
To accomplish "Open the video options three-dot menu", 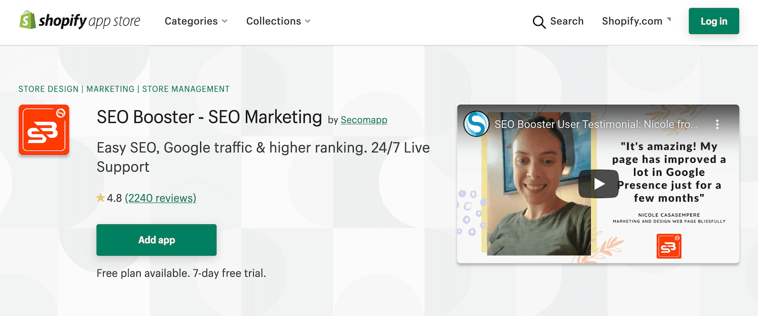I will tap(717, 124).
